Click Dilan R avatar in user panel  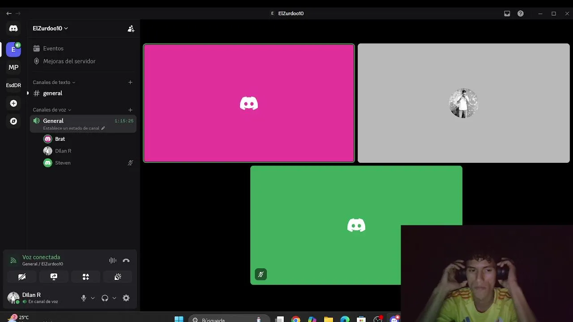tap(13, 297)
